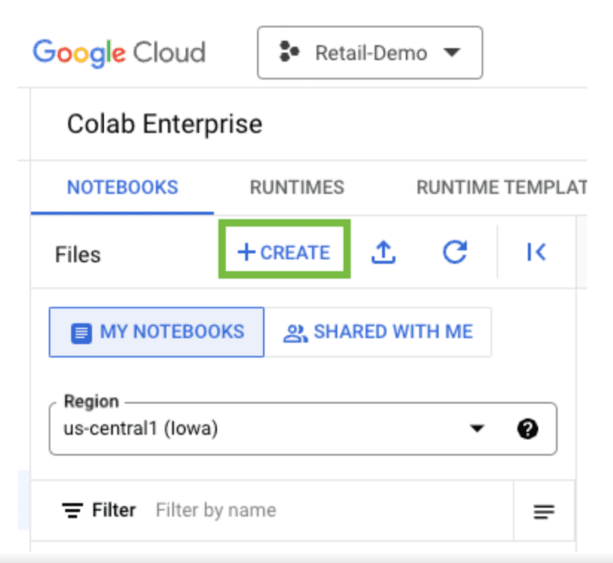The height and width of the screenshot is (563, 613).
Task: Switch to the Notebooks tab
Action: tap(122, 187)
